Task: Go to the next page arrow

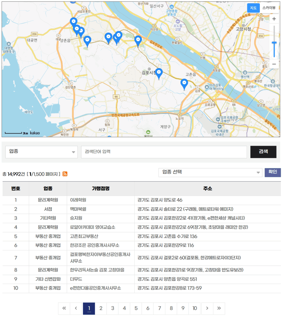Action: tap(207, 308)
